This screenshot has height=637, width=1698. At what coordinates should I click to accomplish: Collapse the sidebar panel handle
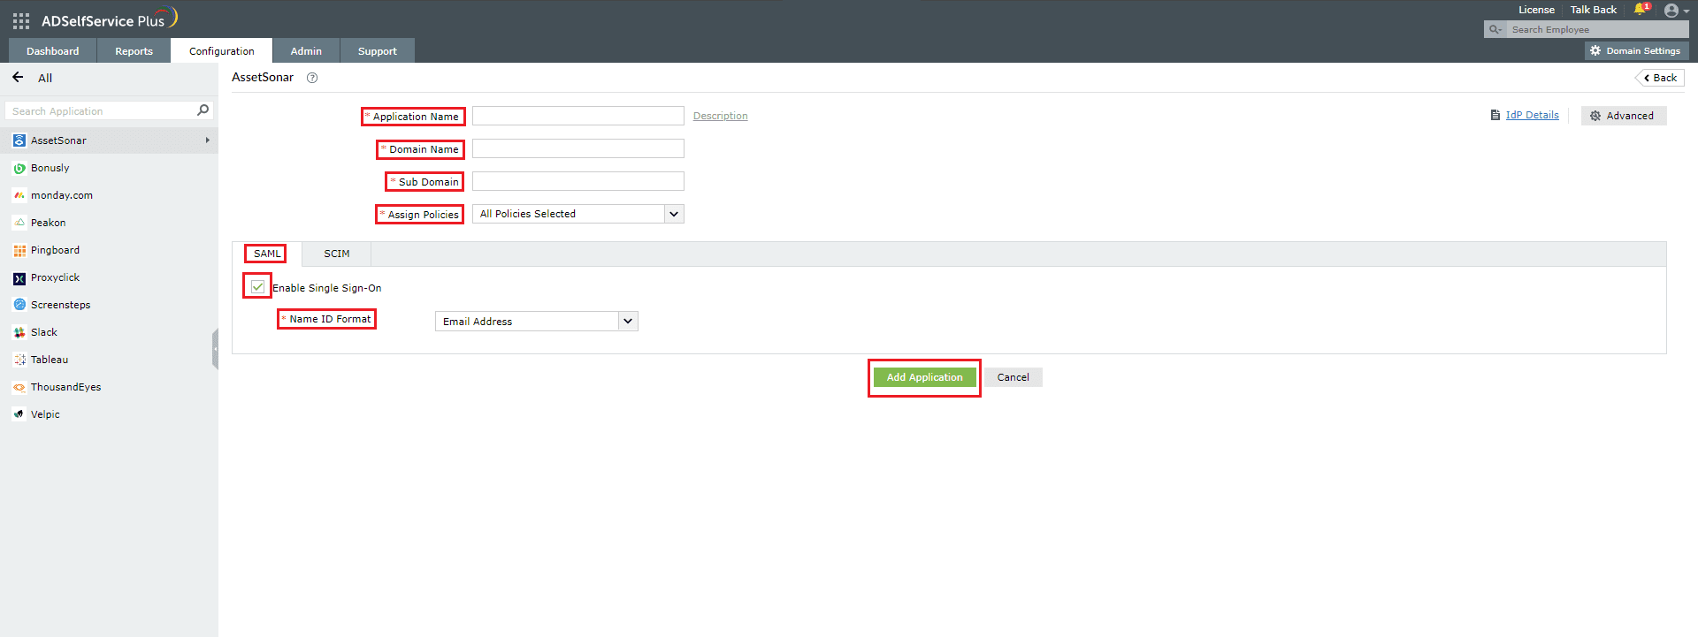[215, 349]
